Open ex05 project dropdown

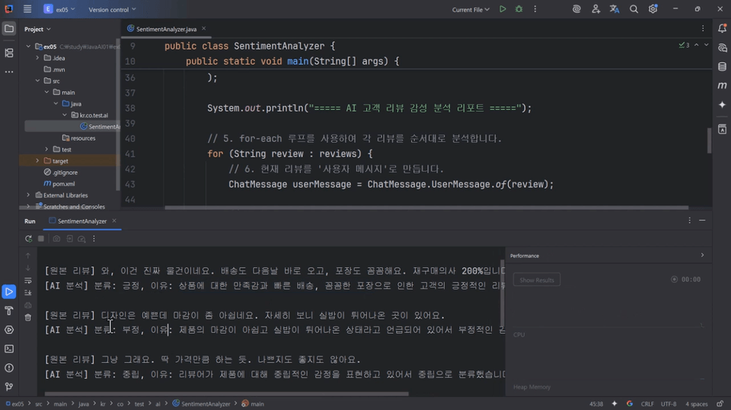[59, 9]
